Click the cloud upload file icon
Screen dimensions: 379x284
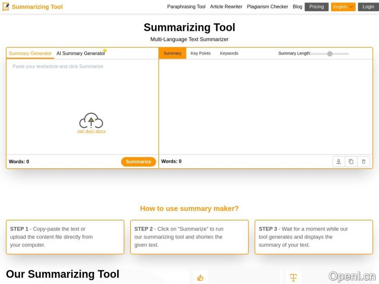click(x=91, y=121)
